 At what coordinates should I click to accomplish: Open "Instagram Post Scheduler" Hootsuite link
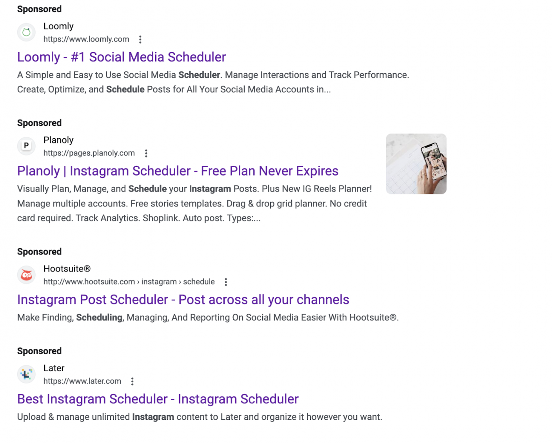coord(183,299)
